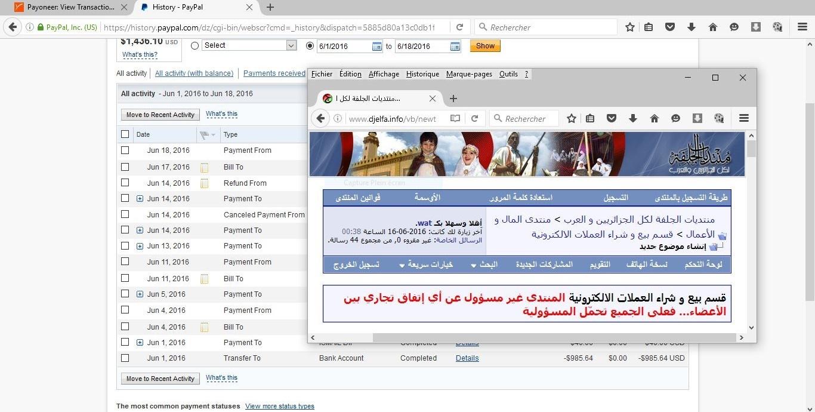This screenshot has width=815, height=412.
Task: Toggle reader view in djelfa.info window
Action: (x=455, y=118)
